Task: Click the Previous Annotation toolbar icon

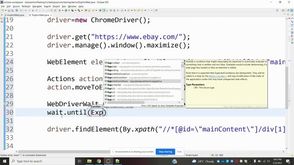Action: coord(129,11)
